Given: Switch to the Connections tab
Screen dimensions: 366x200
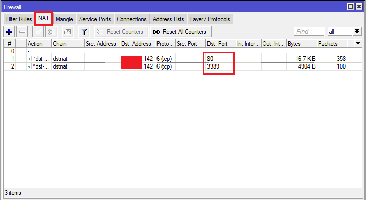Looking at the screenshot, I should tap(132, 19).
